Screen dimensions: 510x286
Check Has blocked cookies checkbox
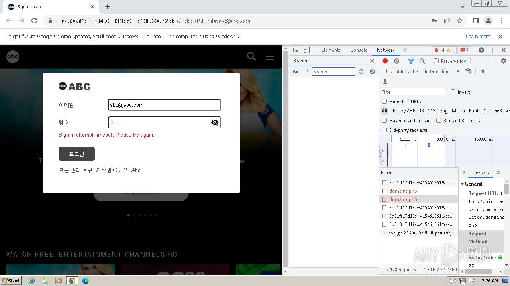point(384,120)
